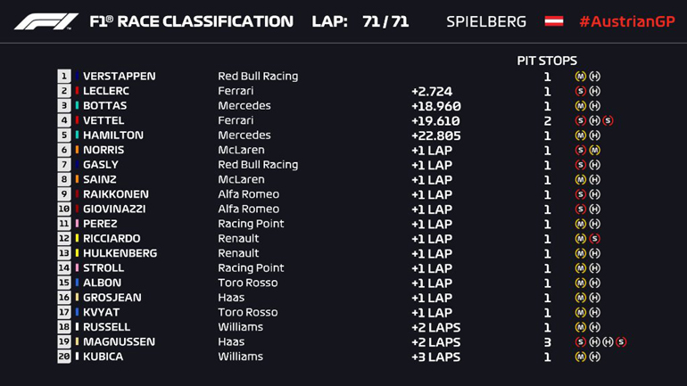This screenshot has height=386, width=687.
Task: Select driver HAMILTON in the list
Action: pos(112,136)
